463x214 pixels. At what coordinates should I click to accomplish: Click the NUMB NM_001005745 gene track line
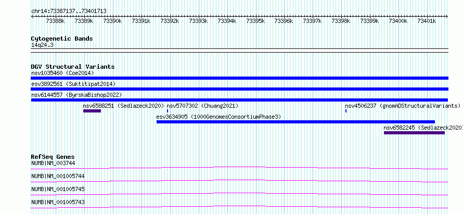pyautogui.click(x=239, y=194)
